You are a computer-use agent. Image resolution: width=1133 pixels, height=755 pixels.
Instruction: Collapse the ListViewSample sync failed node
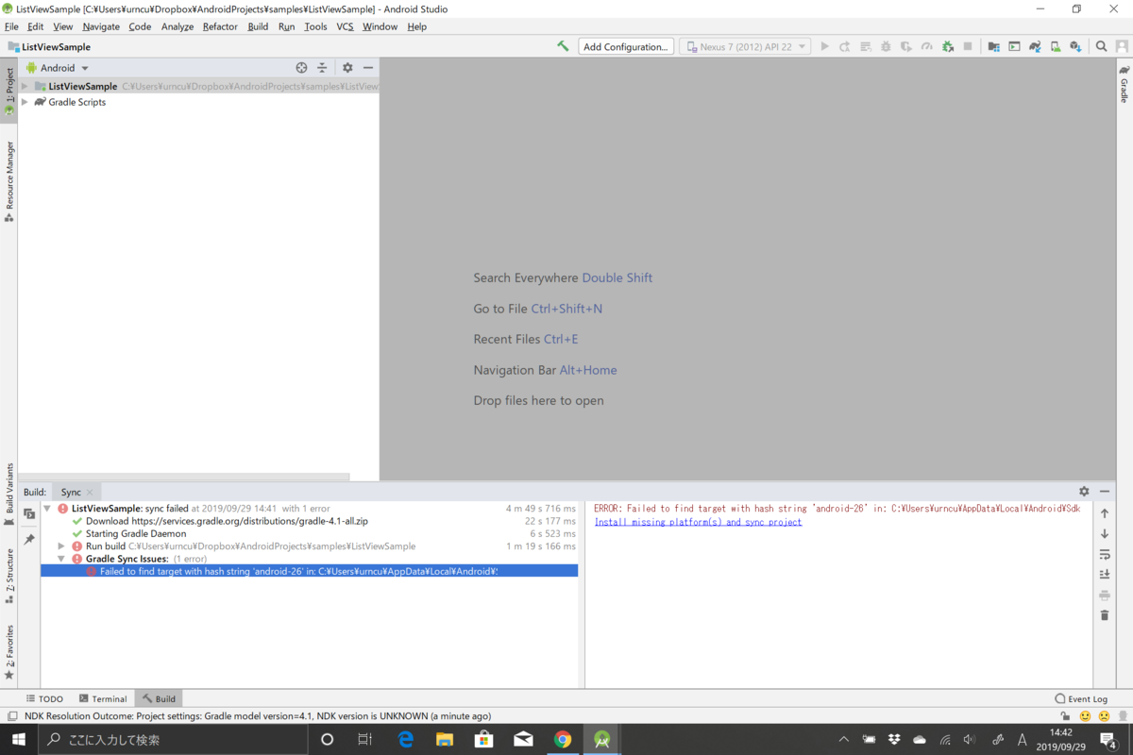[47, 509]
